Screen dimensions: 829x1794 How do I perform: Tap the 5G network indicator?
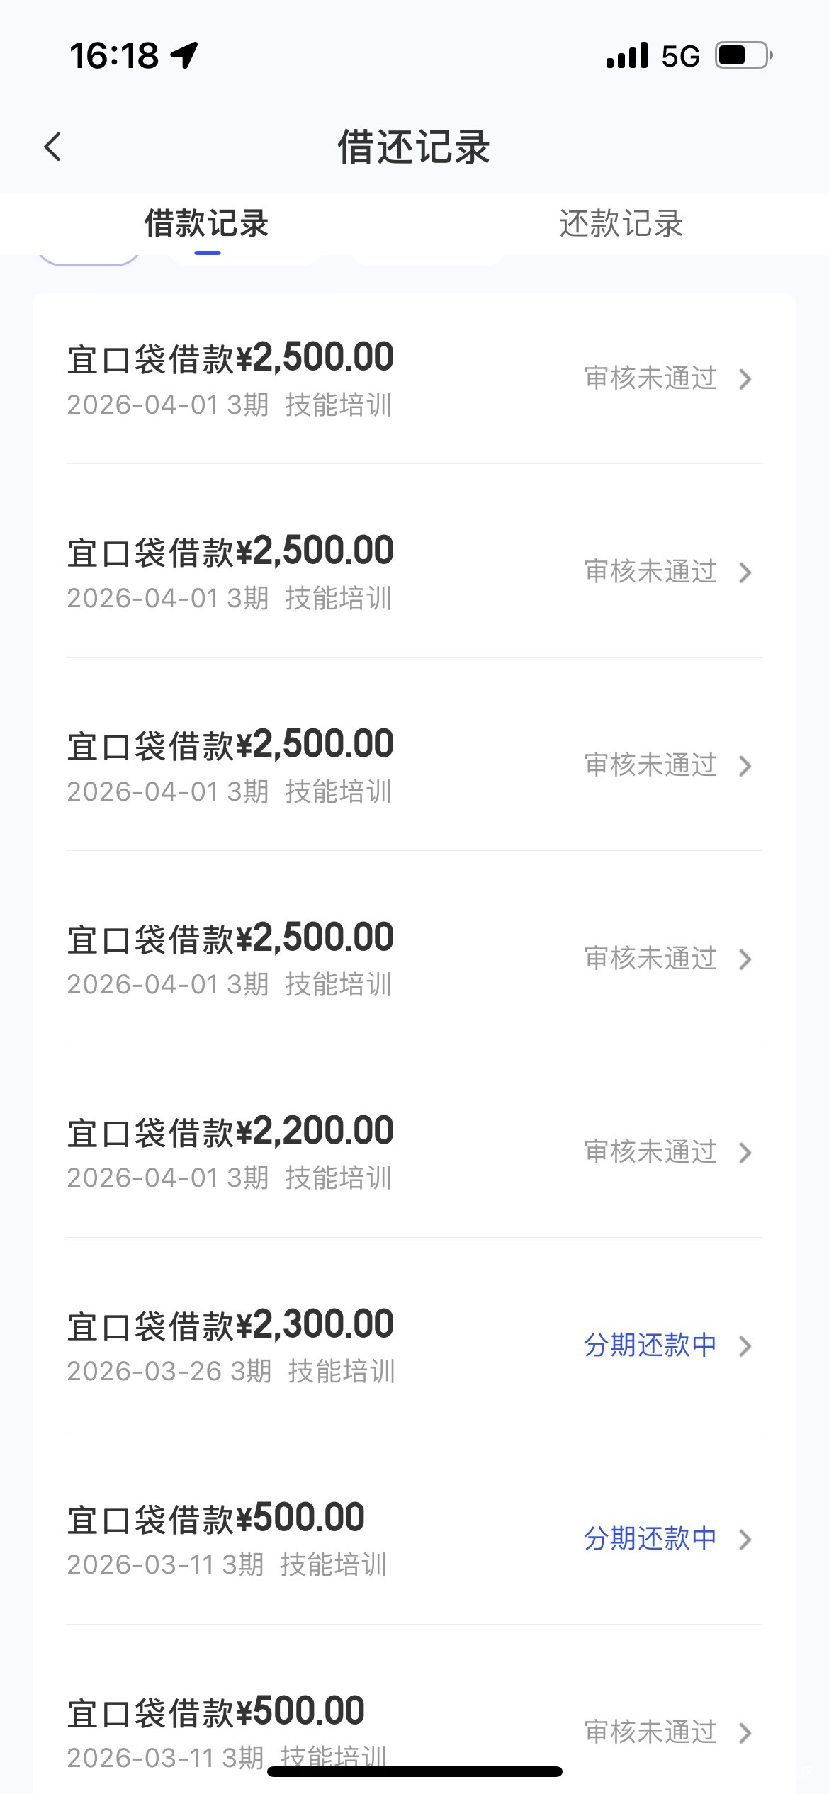(680, 56)
